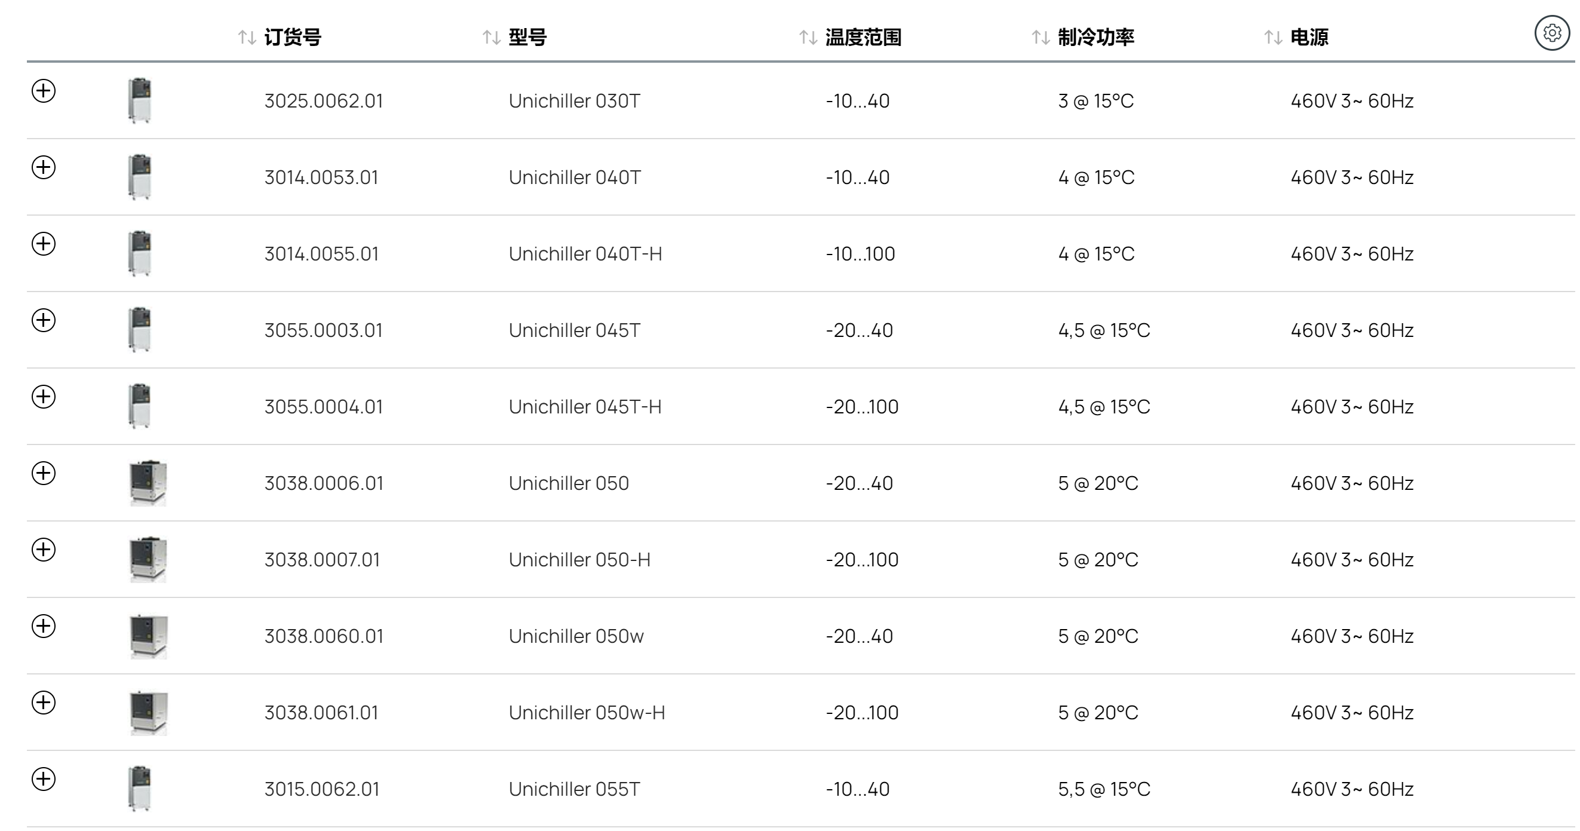Expand row for Unichiller 050-H

pos(44,550)
